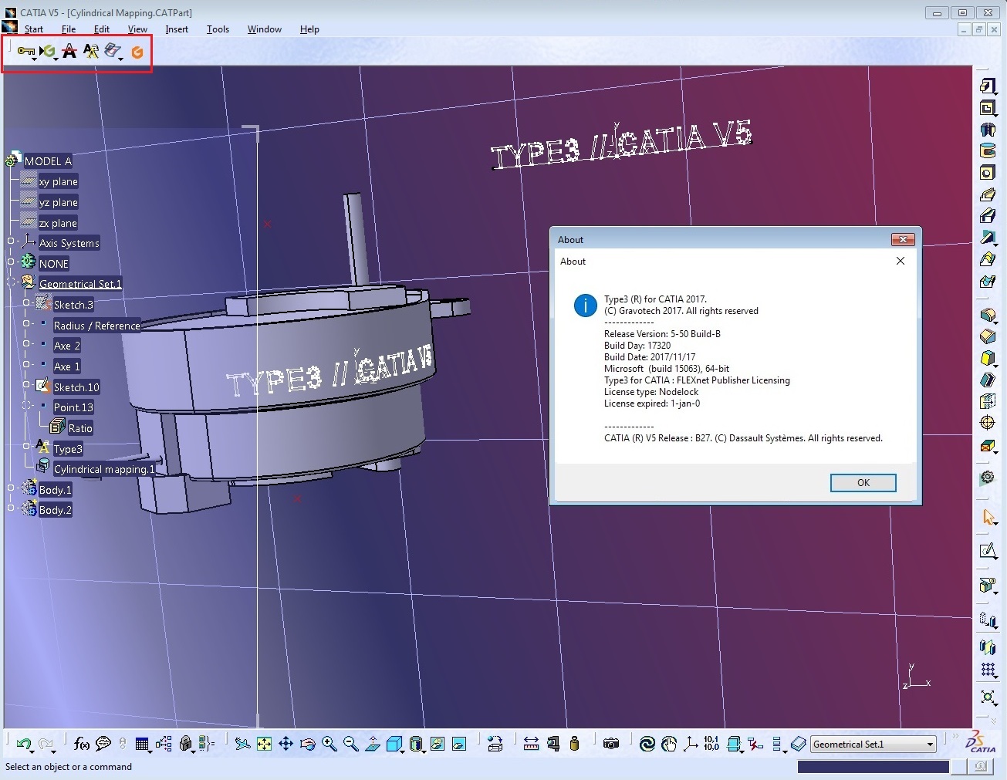Screen dimensions: 1007x780
Task: Collapse the Geometrical Set.1 node
Action: (11, 282)
